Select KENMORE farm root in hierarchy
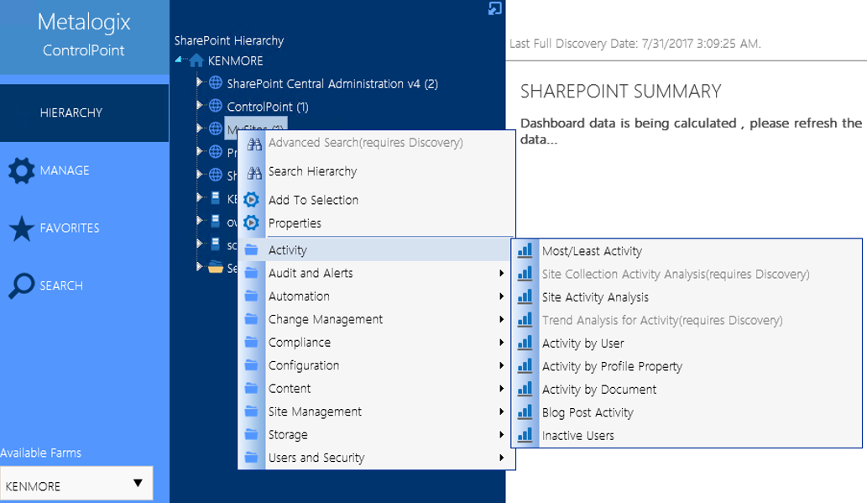Viewport: 867px width, 503px height. click(x=235, y=60)
